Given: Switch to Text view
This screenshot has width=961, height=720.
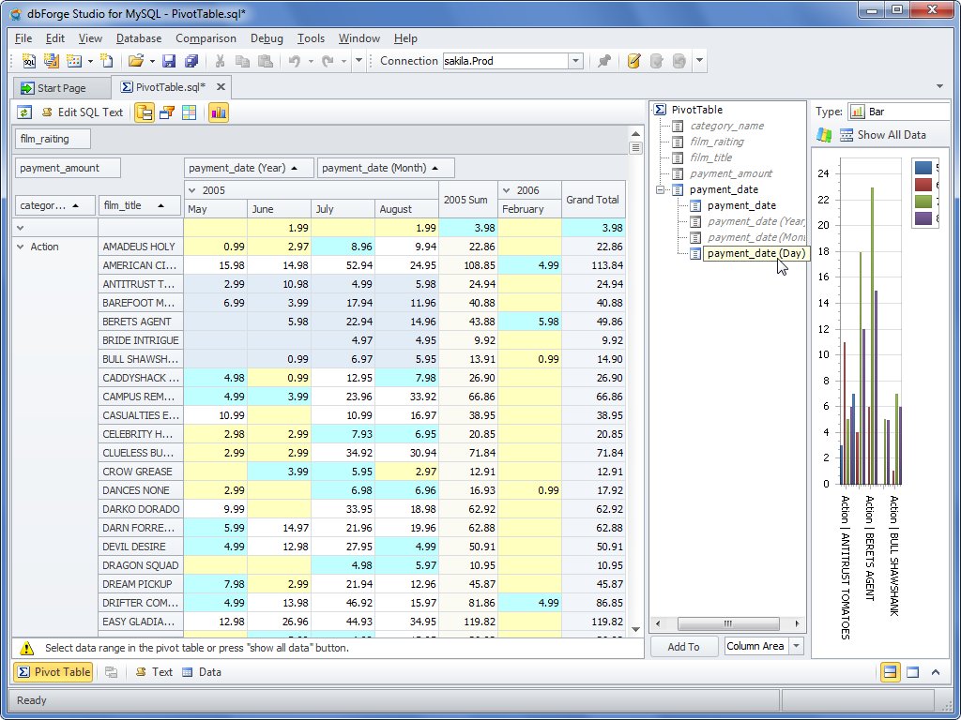Looking at the screenshot, I should tap(155, 672).
